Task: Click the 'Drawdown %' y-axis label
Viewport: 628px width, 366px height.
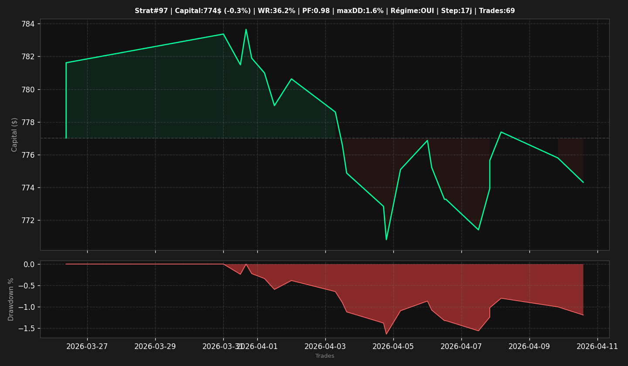Action: pos(11,299)
